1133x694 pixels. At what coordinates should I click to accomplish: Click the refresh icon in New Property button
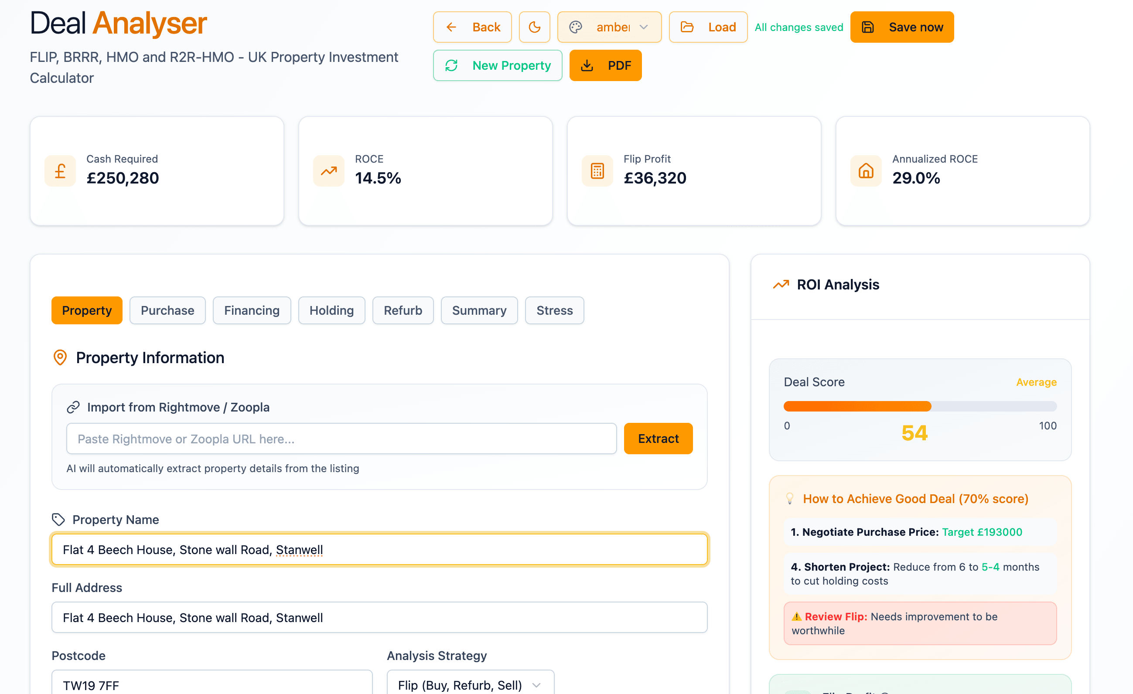click(x=451, y=65)
